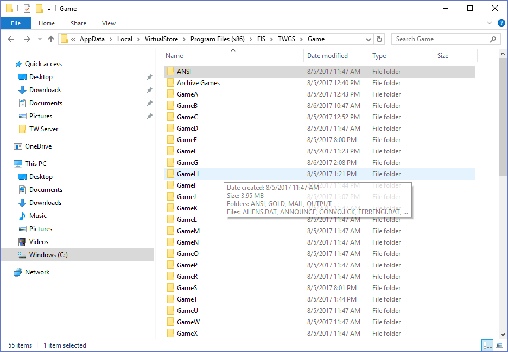Open folder Properties from Quick Access Toolbar

tap(26, 8)
